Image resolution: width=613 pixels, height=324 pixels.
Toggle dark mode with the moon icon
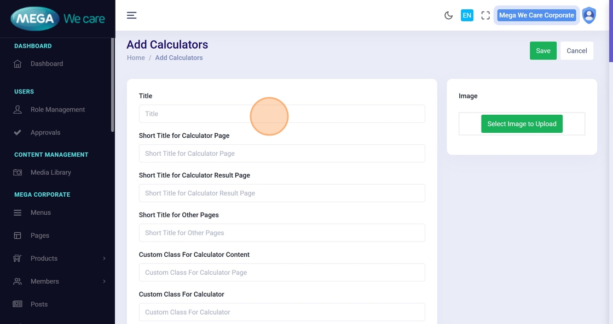pyautogui.click(x=448, y=15)
